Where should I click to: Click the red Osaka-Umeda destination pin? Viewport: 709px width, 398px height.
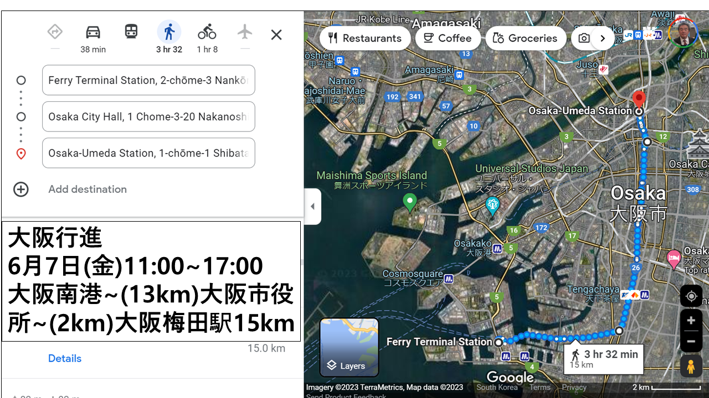click(x=639, y=100)
